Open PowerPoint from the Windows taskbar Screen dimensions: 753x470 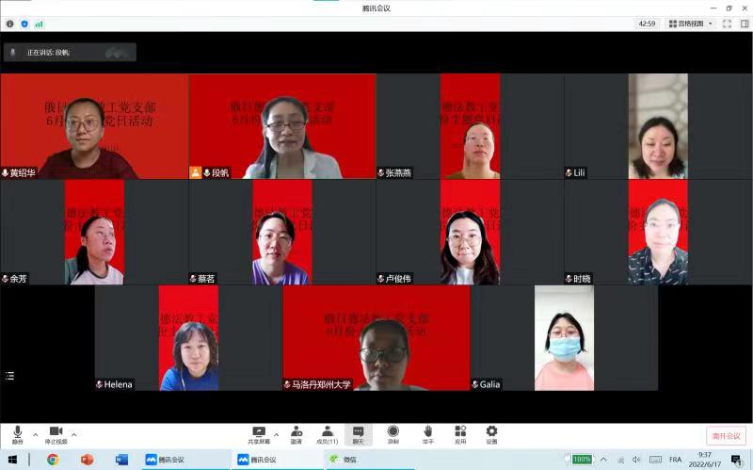click(88, 460)
